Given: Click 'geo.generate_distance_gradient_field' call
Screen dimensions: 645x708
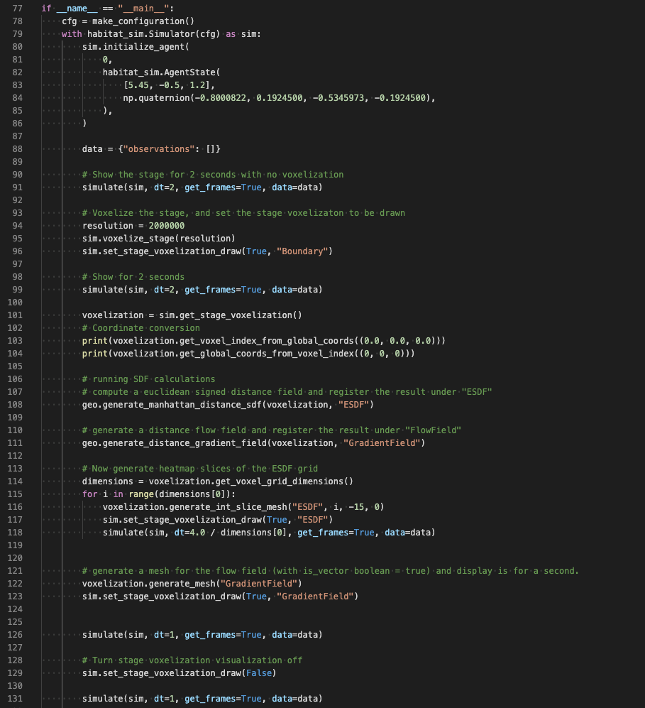Looking at the screenshot, I should [x=175, y=443].
